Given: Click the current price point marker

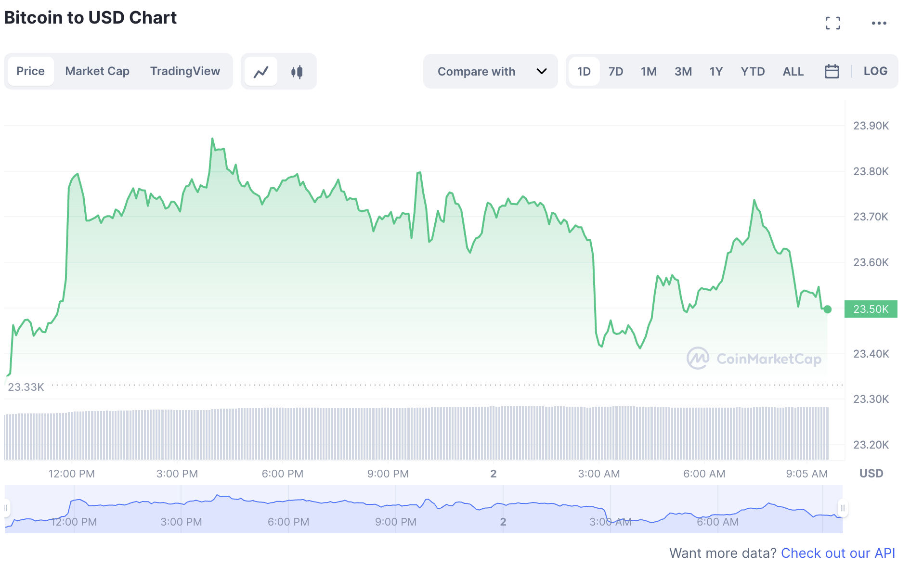Looking at the screenshot, I should pyautogui.click(x=827, y=309).
